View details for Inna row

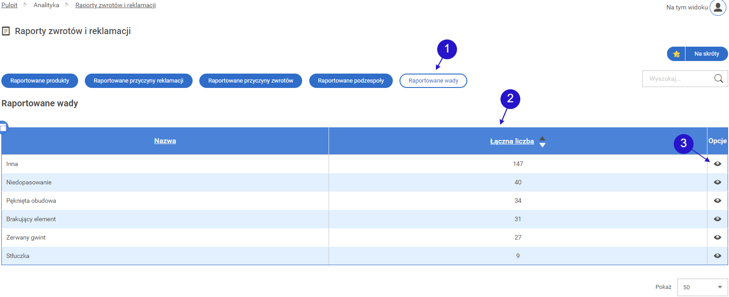(x=717, y=164)
